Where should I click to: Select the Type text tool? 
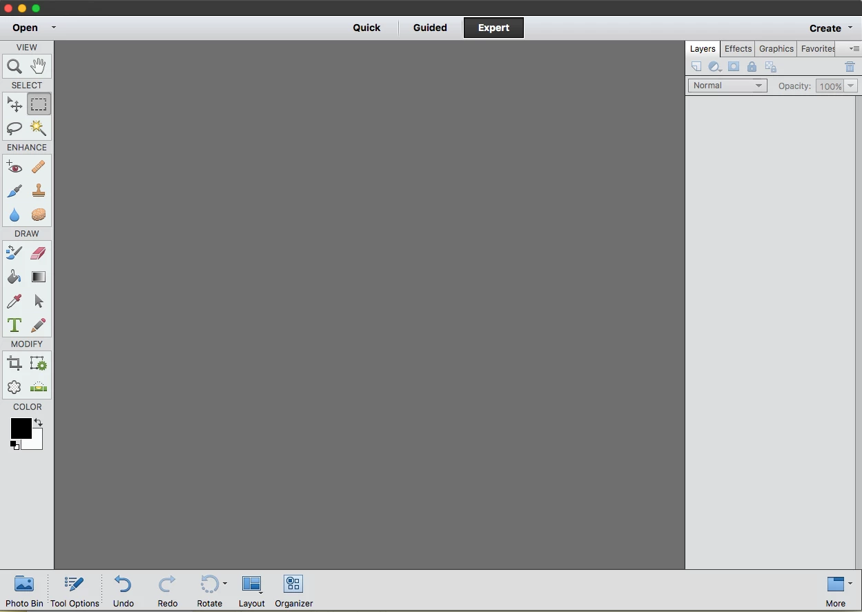click(14, 325)
